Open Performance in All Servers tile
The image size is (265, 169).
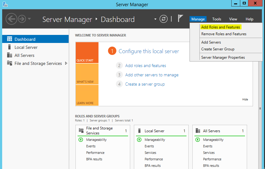coord(212,159)
